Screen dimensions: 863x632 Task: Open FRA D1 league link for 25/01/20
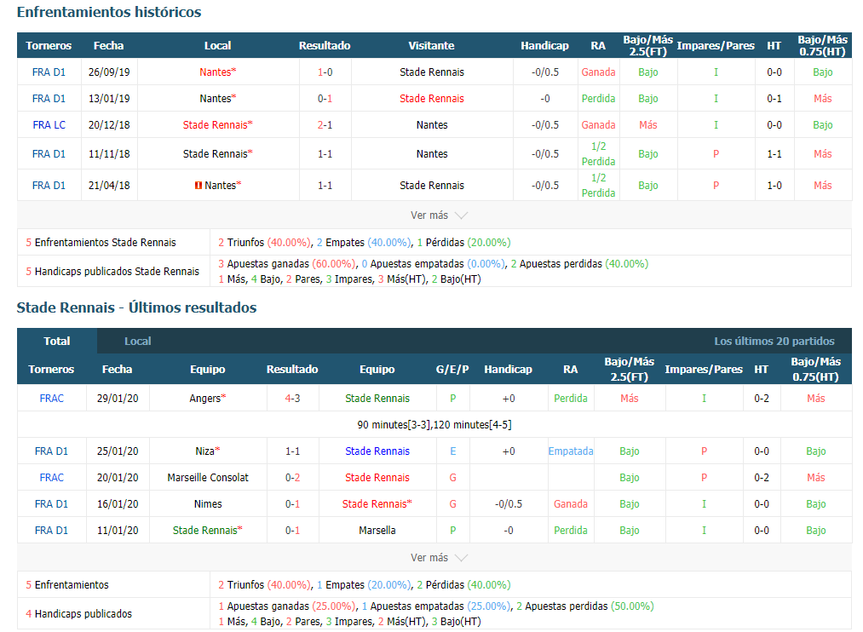pyautogui.click(x=52, y=451)
